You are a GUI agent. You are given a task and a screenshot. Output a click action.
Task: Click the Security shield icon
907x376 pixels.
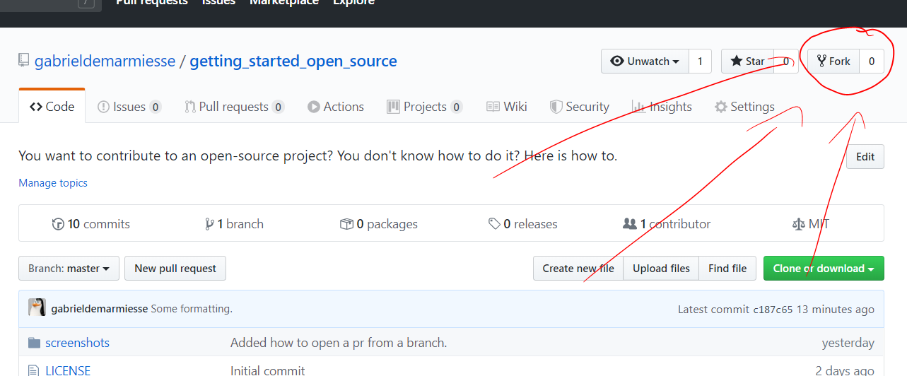pos(556,107)
